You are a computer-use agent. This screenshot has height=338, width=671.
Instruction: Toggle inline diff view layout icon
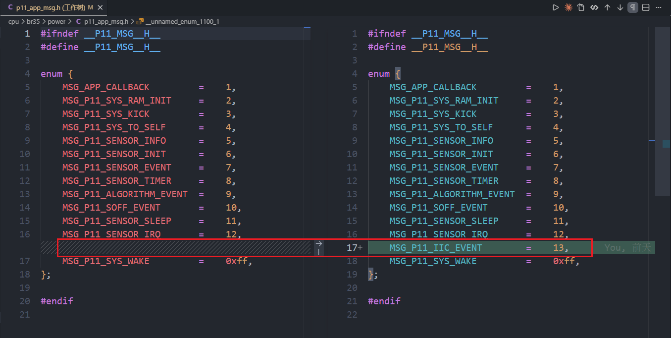point(646,7)
